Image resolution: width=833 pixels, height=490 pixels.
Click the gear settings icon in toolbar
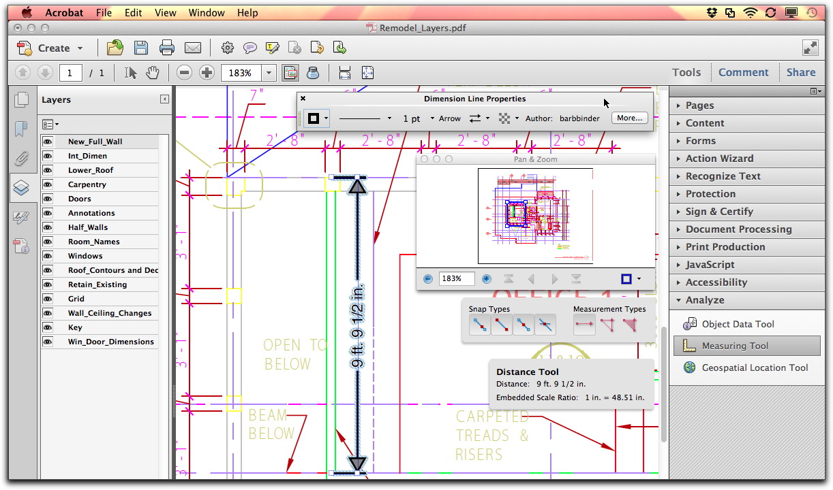[228, 48]
